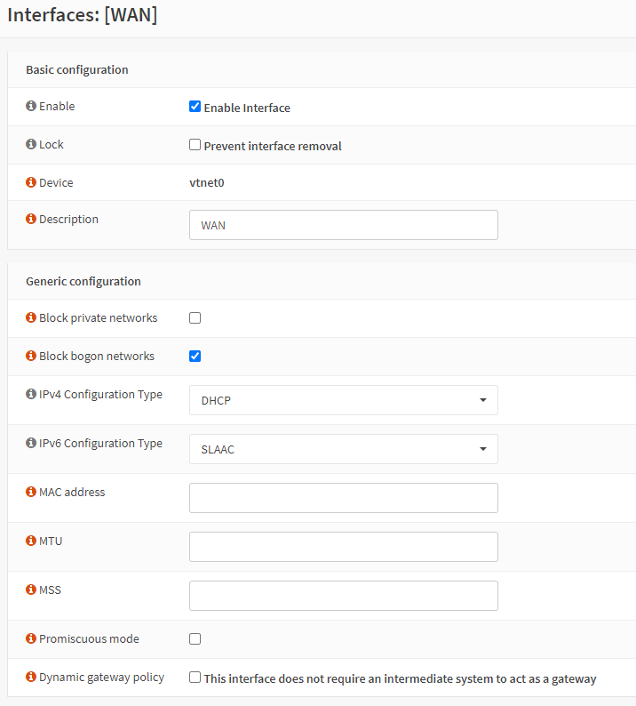Expand the IPv6 Configuration Type dropdown
The height and width of the screenshot is (706, 636).
pos(343,449)
